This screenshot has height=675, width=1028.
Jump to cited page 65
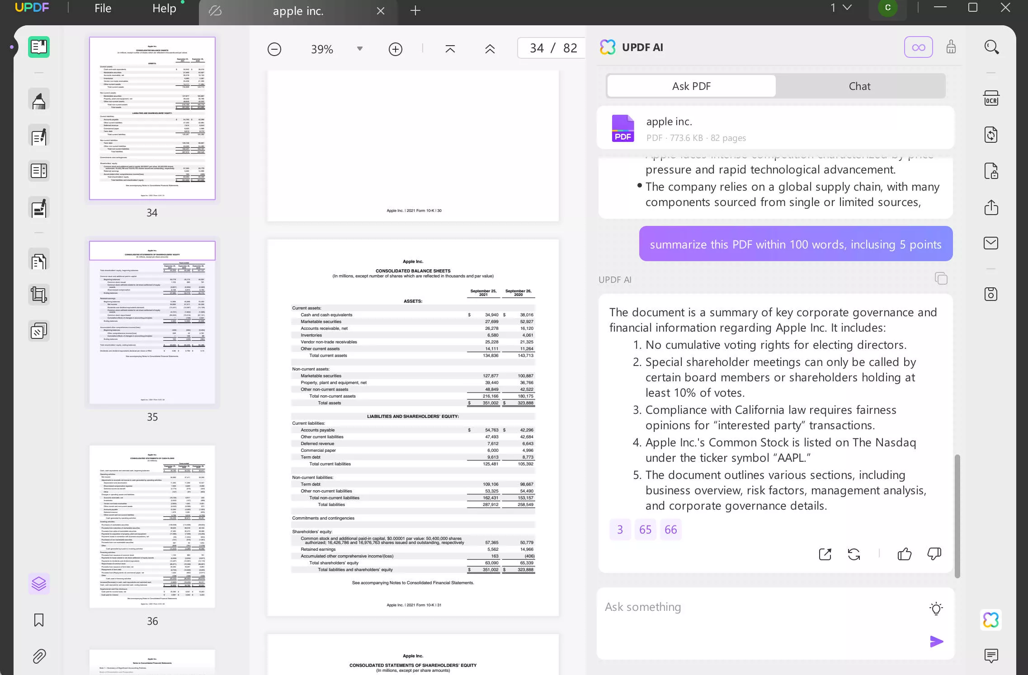point(645,530)
